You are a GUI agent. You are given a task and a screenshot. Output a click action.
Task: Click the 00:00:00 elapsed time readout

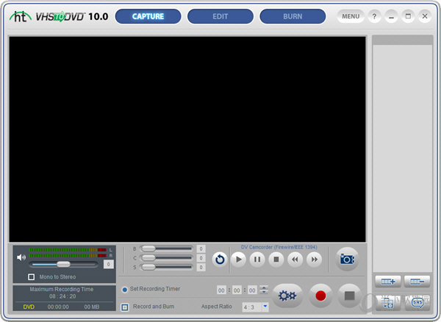[58, 307]
